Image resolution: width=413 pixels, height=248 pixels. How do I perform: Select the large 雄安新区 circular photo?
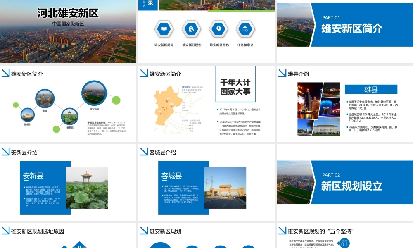pos(94,93)
